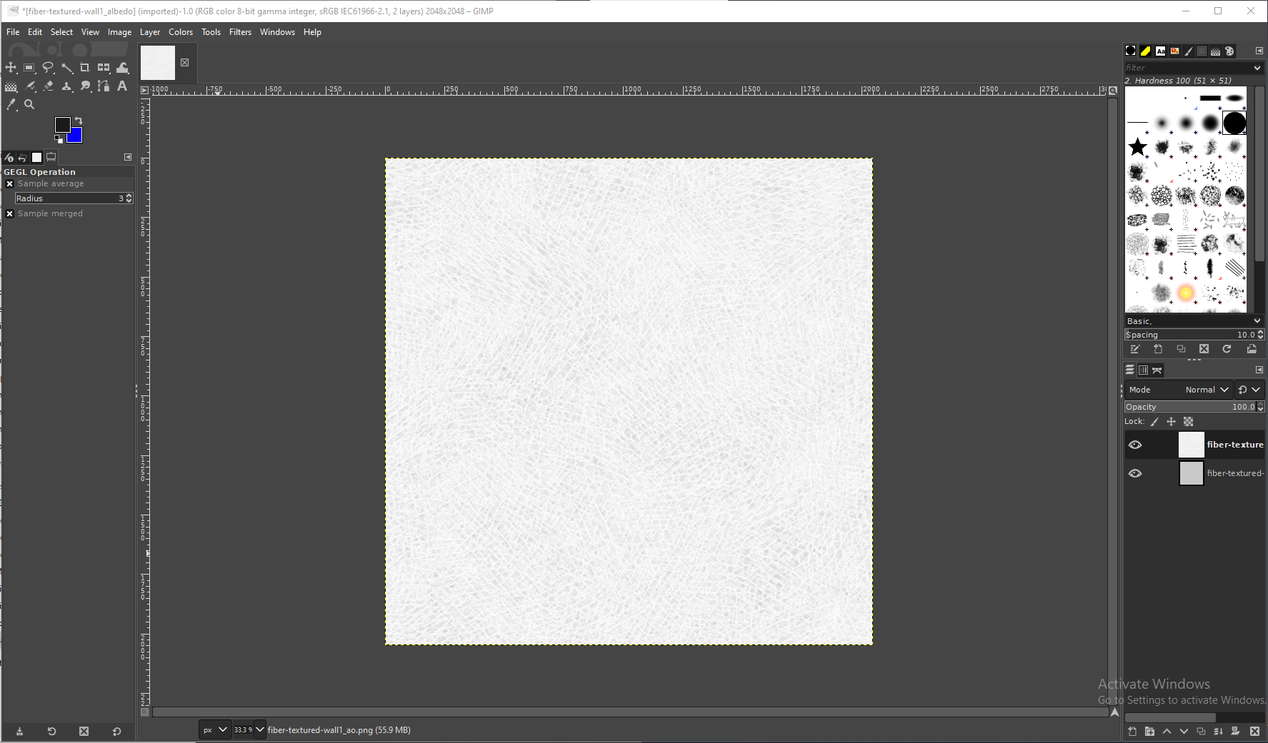The width and height of the screenshot is (1268, 743).
Task: Adjust the brush Spacing slider
Action: click(x=1194, y=335)
